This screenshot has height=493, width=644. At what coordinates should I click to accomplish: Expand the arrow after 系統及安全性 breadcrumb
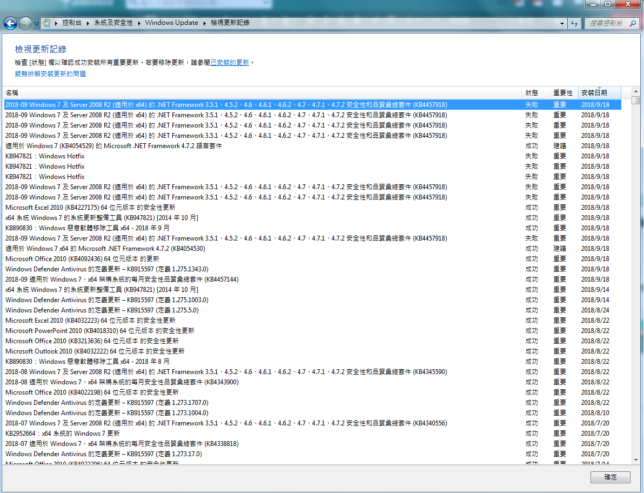(x=139, y=23)
